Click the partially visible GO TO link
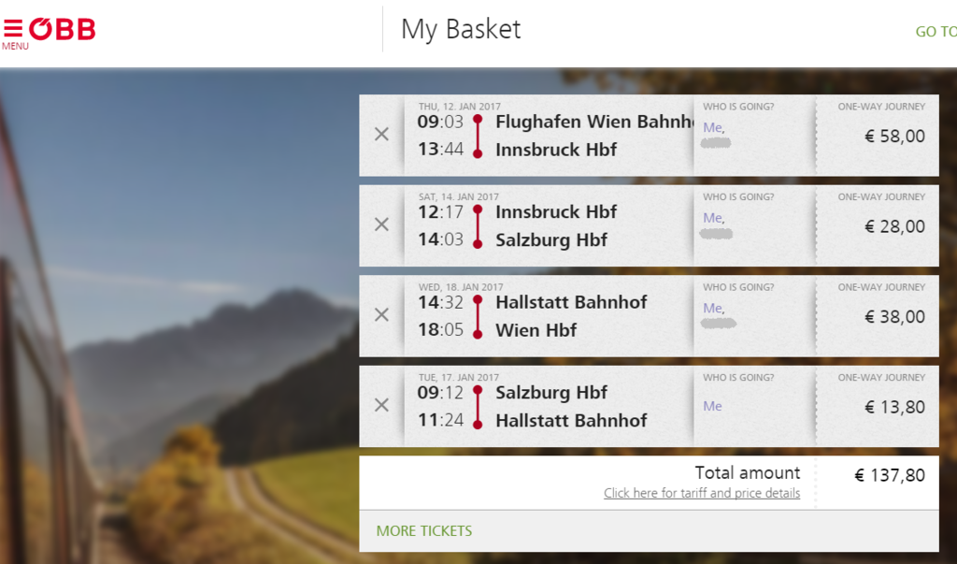The height and width of the screenshot is (564, 957). [x=936, y=32]
